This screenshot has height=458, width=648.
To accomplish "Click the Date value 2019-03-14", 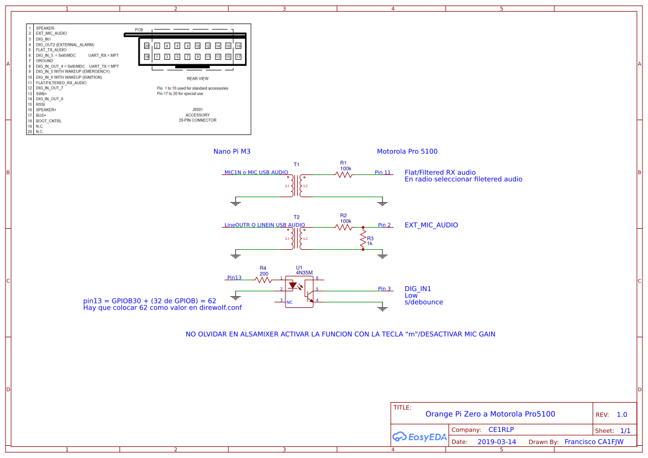I will point(497,441).
